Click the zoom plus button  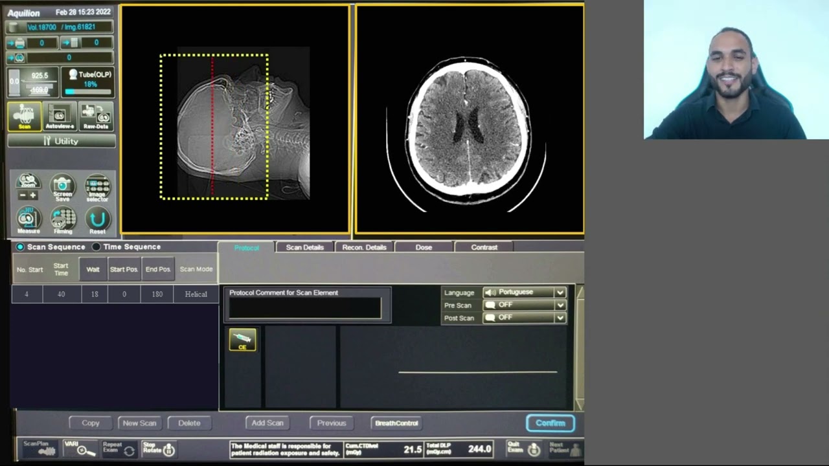tap(33, 195)
